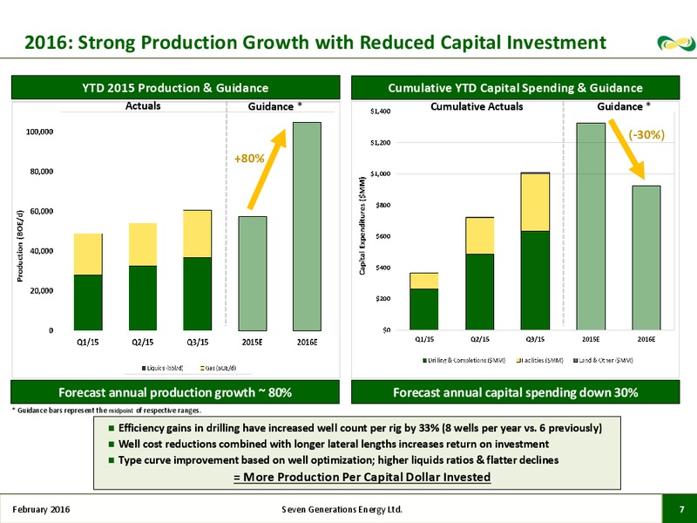Click the yellow facilities segment of the Q2/15 capital bar
This screenshot has width=697, height=523.
coord(480,236)
